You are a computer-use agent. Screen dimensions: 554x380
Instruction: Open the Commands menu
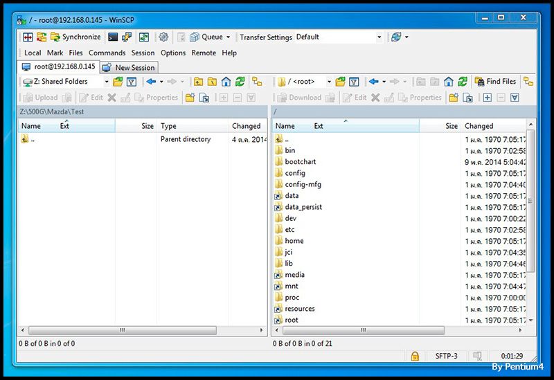tap(107, 53)
